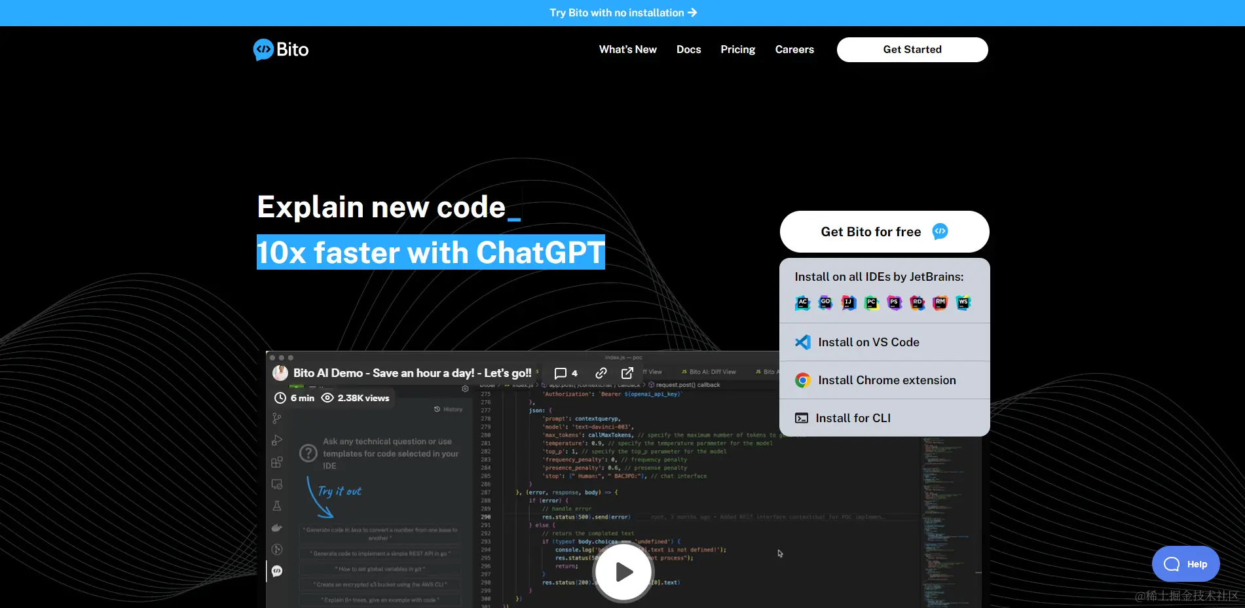Click the Docker whale icon in video sidebar

(277, 528)
